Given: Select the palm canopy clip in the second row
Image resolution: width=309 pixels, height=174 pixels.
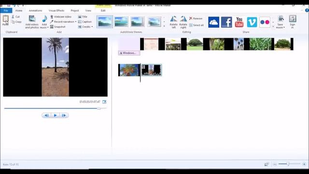Looking at the screenshot, I should (x=129, y=70).
